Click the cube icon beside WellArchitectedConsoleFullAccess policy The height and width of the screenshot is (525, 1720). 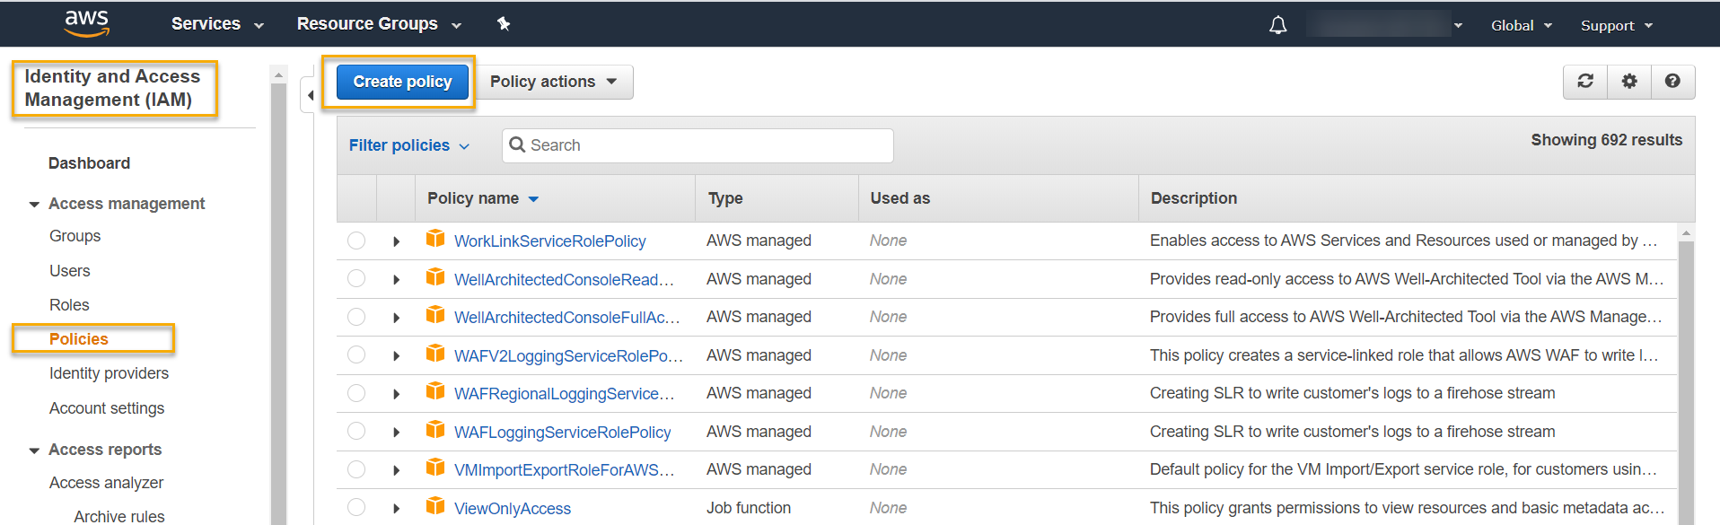point(435,315)
